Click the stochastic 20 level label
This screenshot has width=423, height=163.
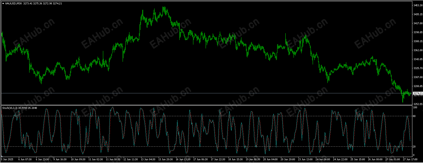415,147
